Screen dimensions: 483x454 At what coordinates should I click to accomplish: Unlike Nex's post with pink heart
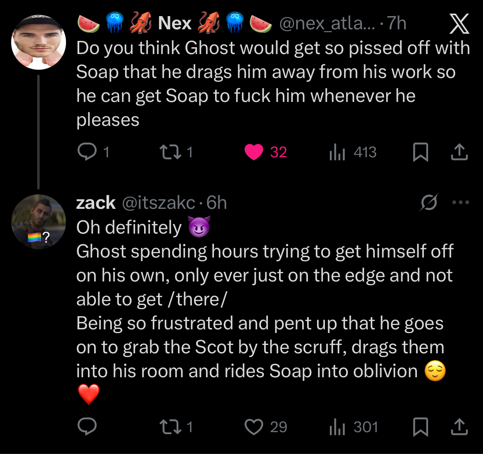(x=253, y=152)
